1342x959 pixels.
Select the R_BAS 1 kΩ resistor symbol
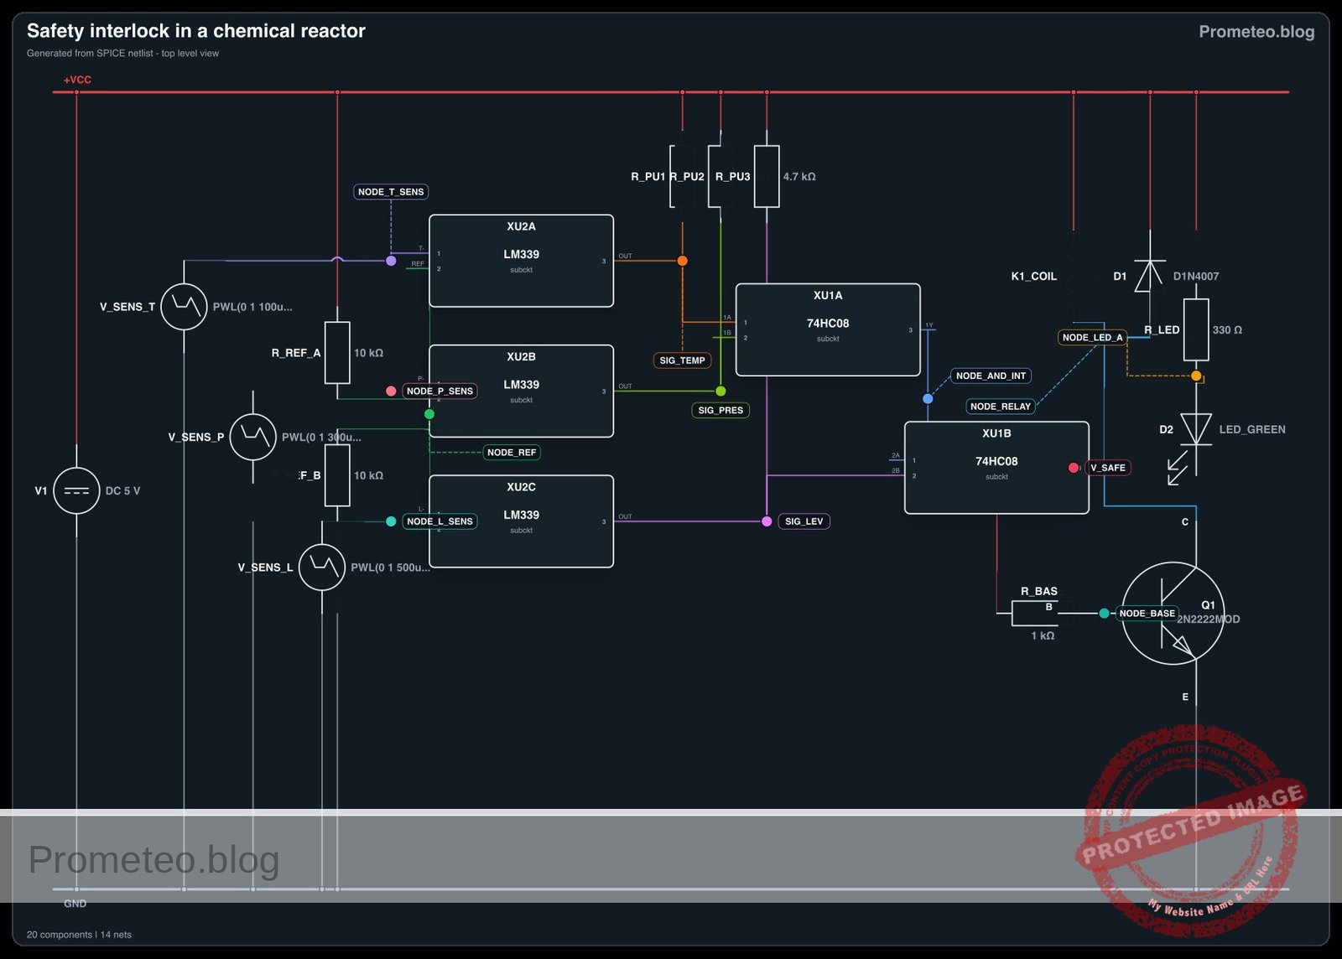(1035, 613)
